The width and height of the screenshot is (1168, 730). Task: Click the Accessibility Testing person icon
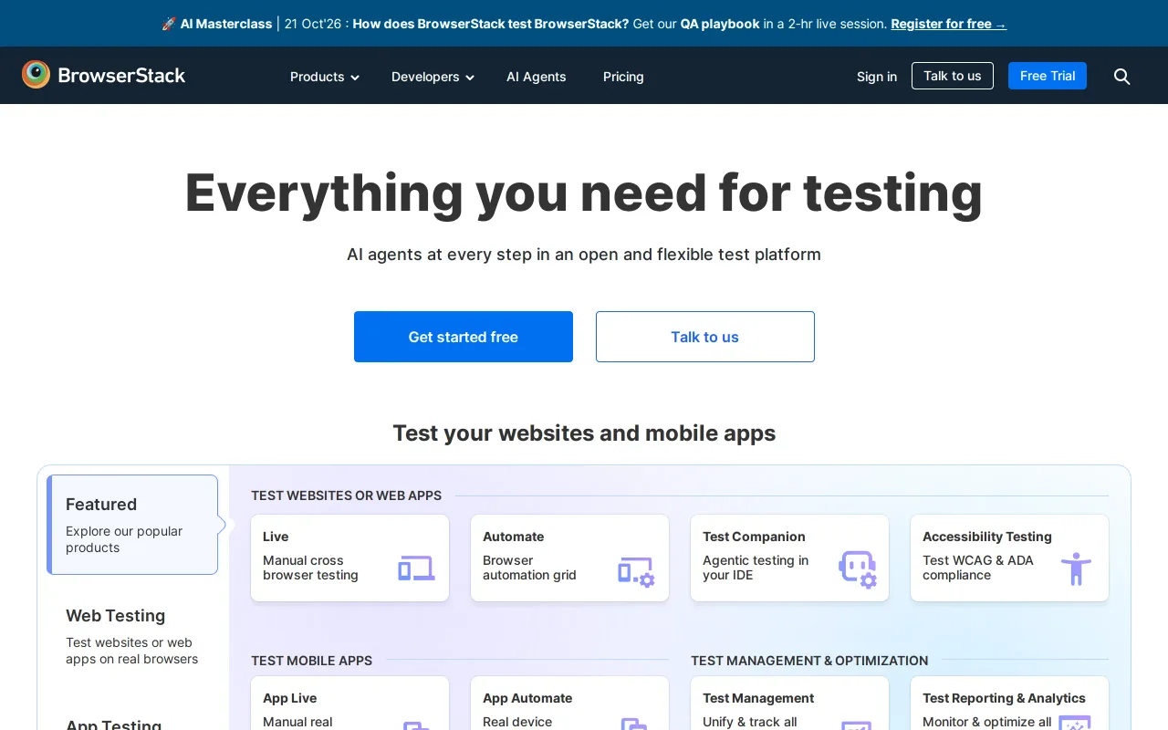[1077, 568]
